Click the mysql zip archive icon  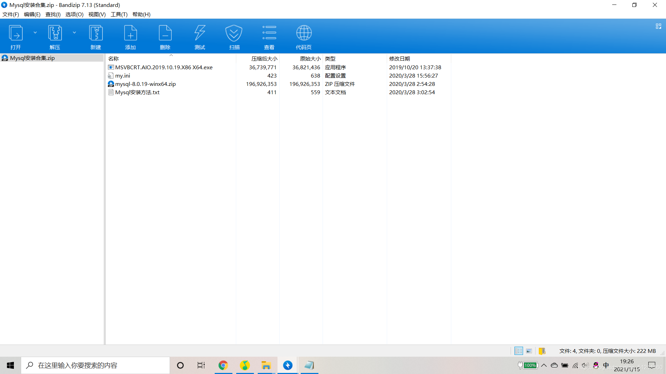pyautogui.click(x=111, y=84)
